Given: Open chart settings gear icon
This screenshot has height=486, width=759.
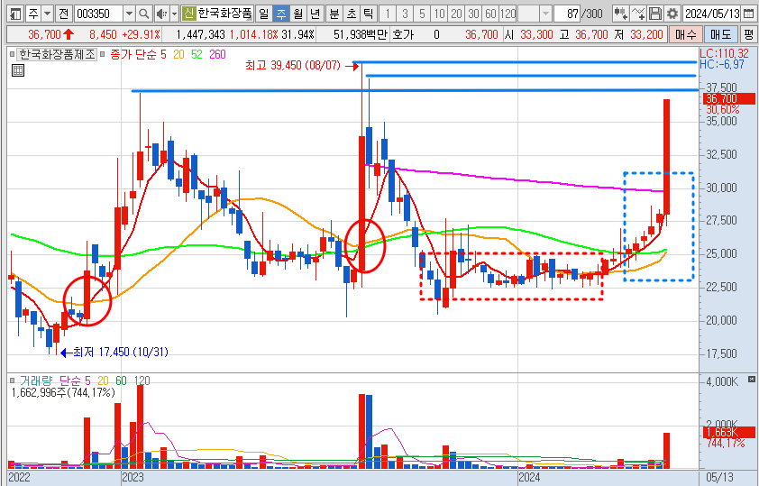Looking at the screenshot, I should (x=672, y=14).
